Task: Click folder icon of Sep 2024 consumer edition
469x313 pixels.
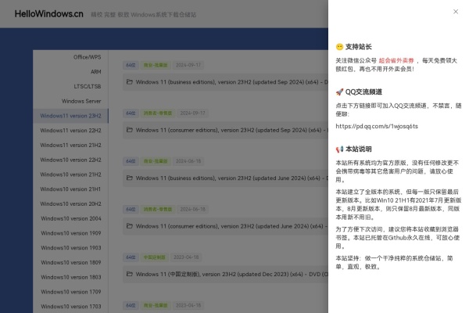Action: (130, 130)
